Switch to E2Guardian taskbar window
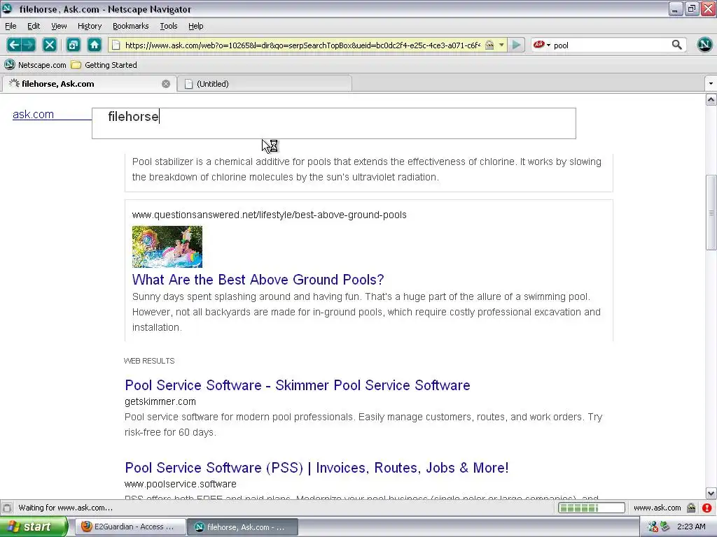The image size is (717, 537). coord(130,527)
